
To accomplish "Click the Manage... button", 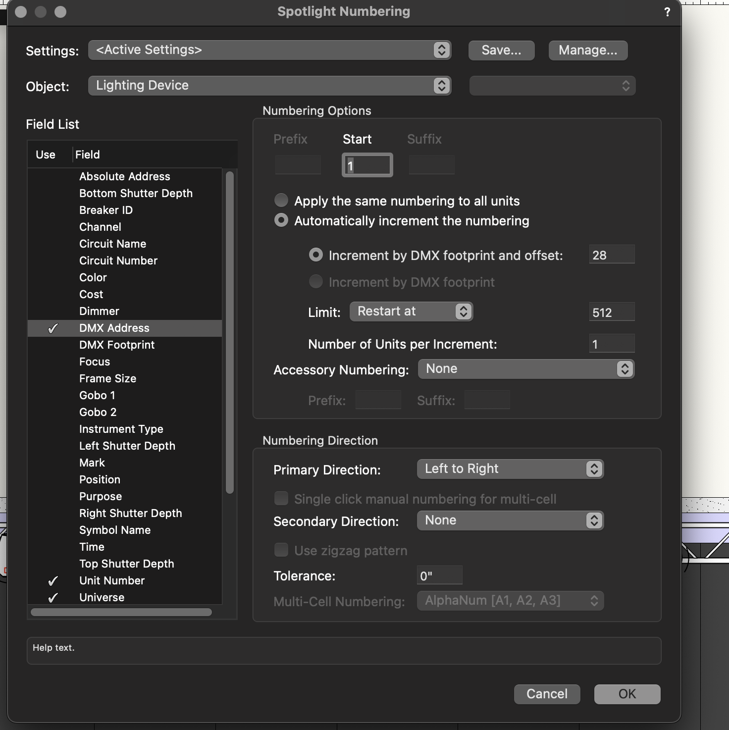I will pos(588,51).
